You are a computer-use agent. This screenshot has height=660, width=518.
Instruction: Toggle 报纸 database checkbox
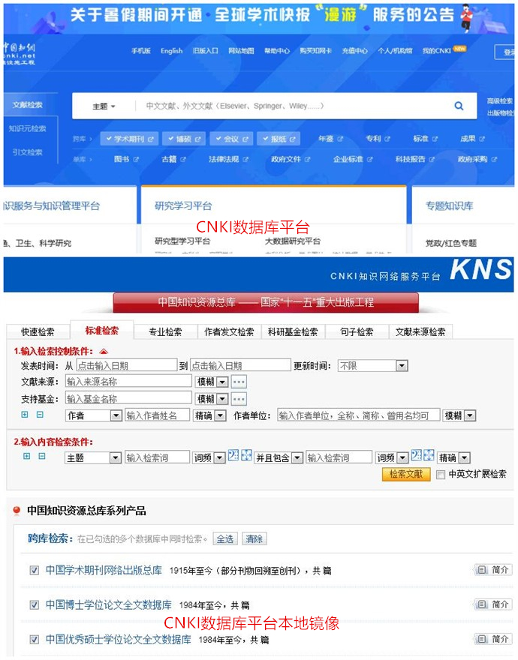(266, 139)
